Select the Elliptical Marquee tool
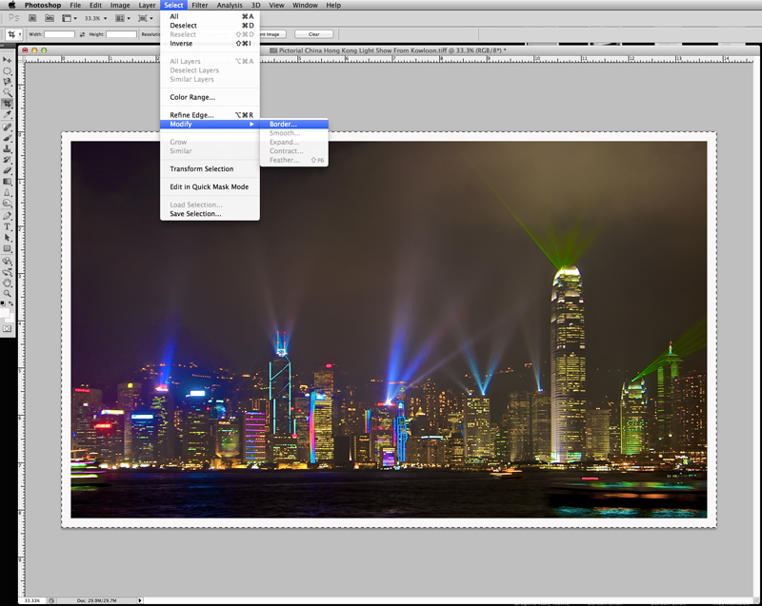762x606 pixels. [x=8, y=70]
